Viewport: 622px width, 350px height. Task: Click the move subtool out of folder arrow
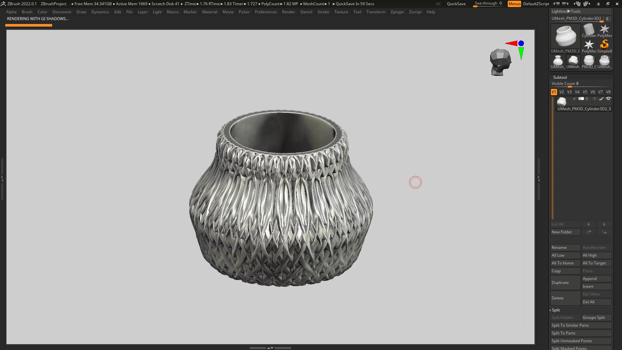tap(604, 232)
